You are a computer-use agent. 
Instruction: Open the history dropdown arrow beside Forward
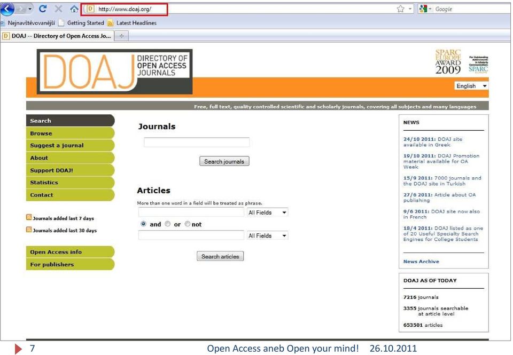tap(30, 9)
